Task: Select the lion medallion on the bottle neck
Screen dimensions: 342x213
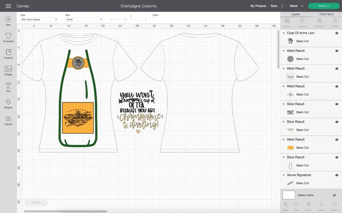Action: pos(78,63)
